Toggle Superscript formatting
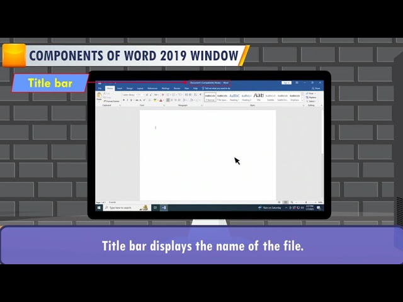 [x=144, y=100]
